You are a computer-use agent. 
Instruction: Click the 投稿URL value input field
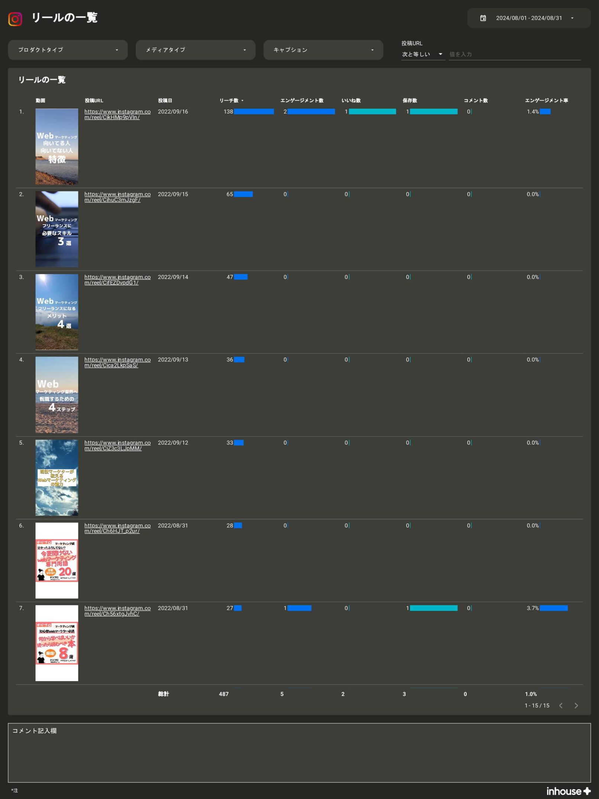point(514,54)
